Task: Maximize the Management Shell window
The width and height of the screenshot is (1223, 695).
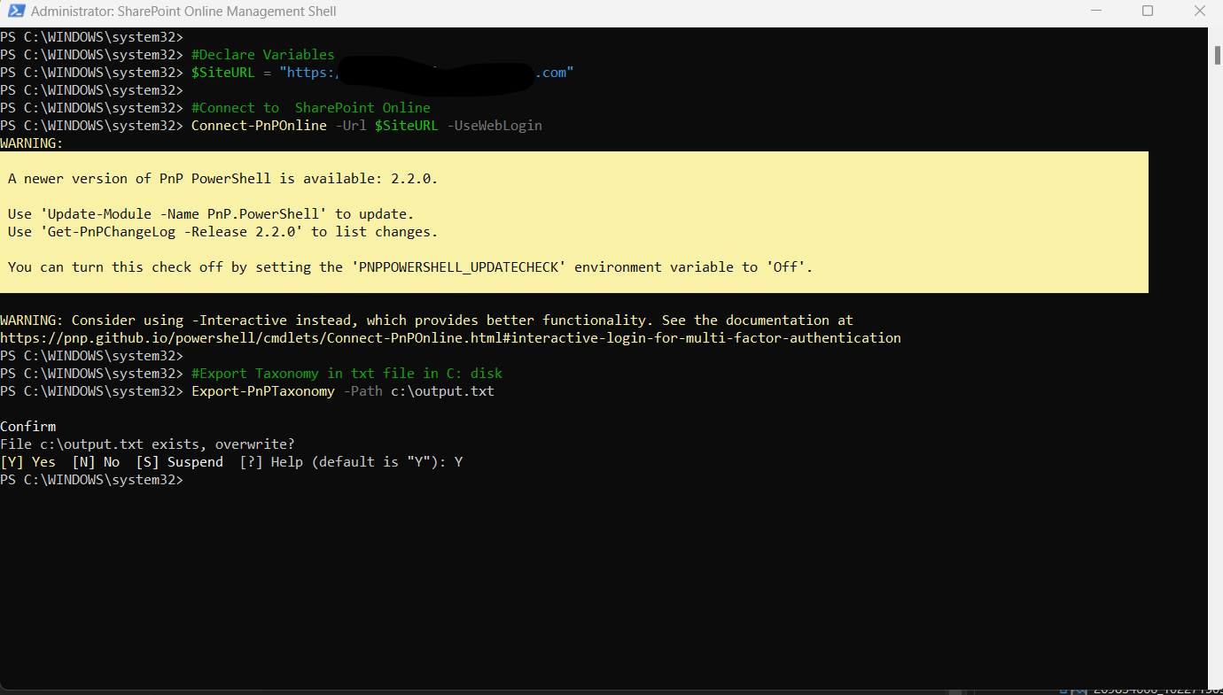Action: click(1148, 12)
